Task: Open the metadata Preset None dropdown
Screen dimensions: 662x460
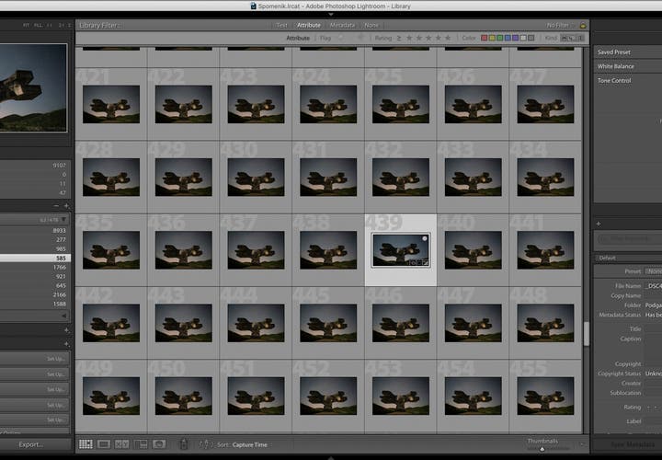Action: (654, 271)
